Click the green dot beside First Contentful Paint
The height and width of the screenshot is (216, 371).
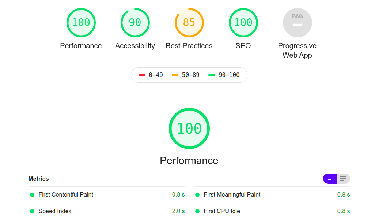pos(33,195)
